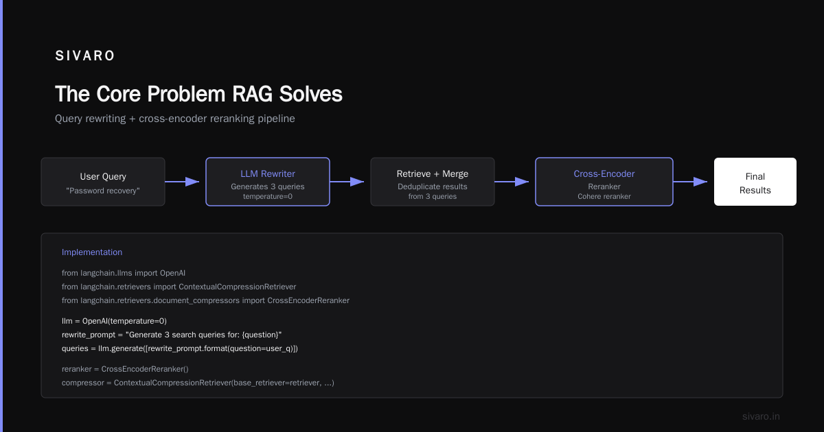The height and width of the screenshot is (432, 824).
Task: Click the title The Core Problem RAG Solves
Action: (198, 94)
